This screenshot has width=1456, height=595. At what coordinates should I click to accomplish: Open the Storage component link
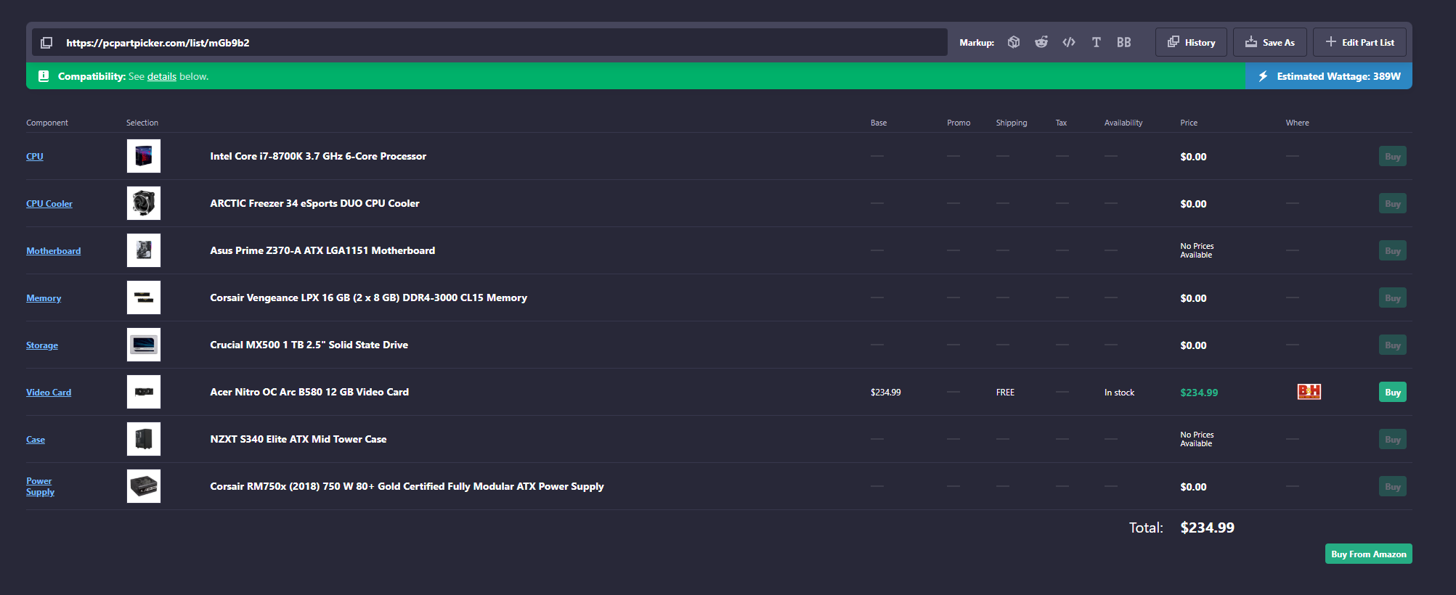42,345
